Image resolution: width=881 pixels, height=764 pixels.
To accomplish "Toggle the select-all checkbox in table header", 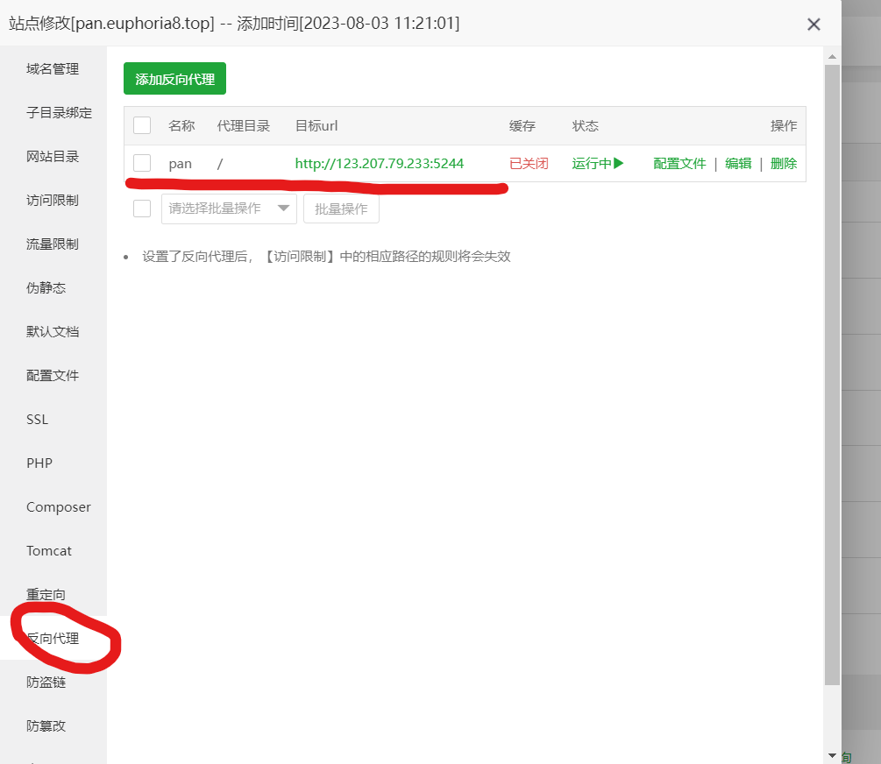I will [x=142, y=126].
